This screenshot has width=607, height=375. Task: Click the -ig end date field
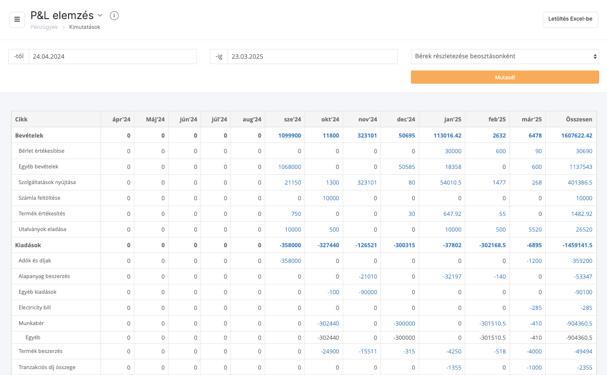click(312, 56)
